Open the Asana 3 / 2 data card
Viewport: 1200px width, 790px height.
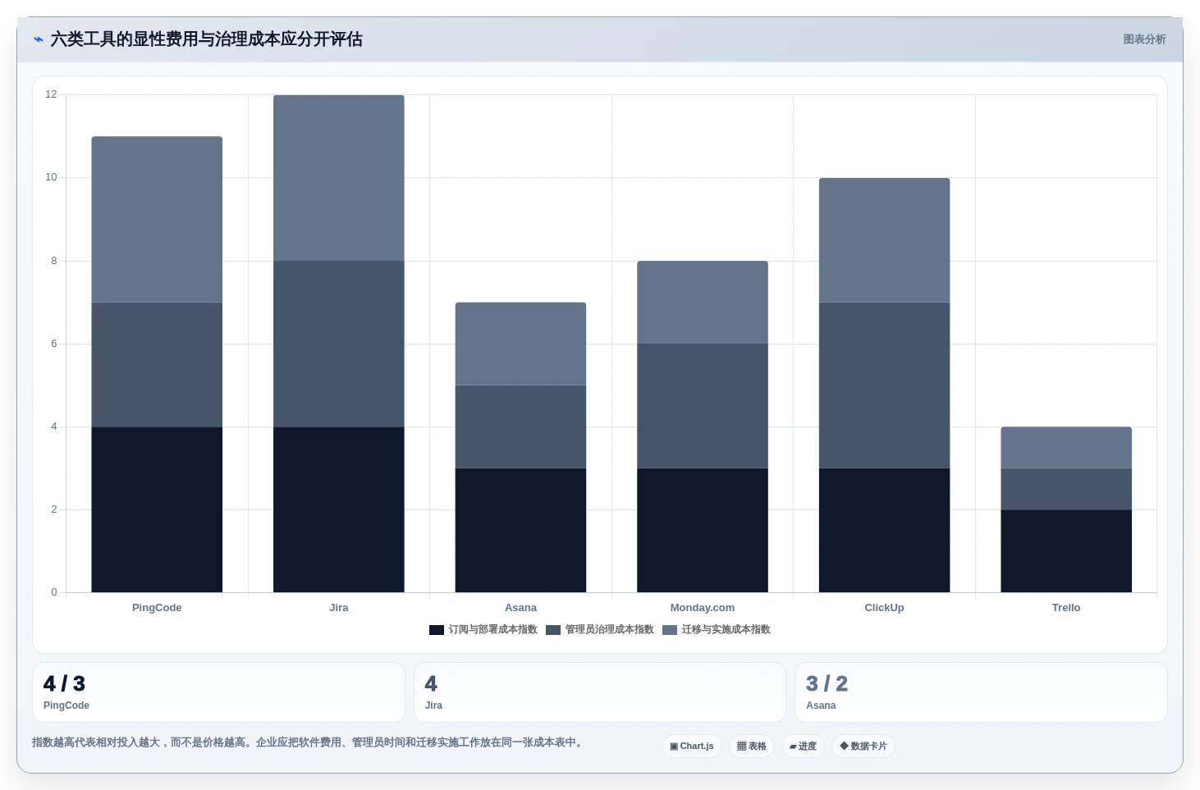pyautogui.click(x=981, y=692)
